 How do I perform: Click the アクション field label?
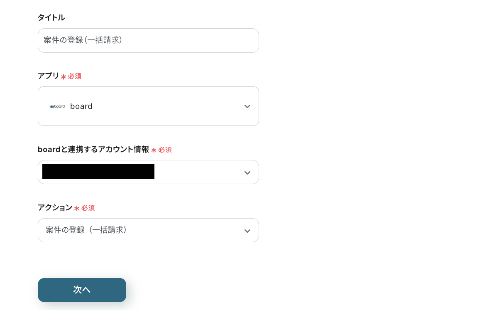point(55,207)
